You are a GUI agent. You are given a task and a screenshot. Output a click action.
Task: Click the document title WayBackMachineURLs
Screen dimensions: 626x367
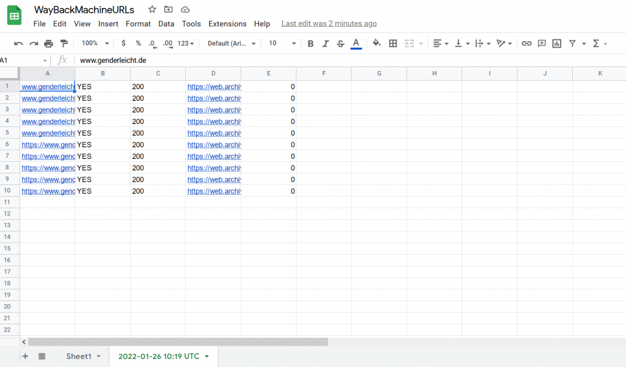pyautogui.click(x=84, y=10)
